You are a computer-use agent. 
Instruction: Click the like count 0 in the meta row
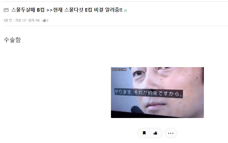pos(47,20)
